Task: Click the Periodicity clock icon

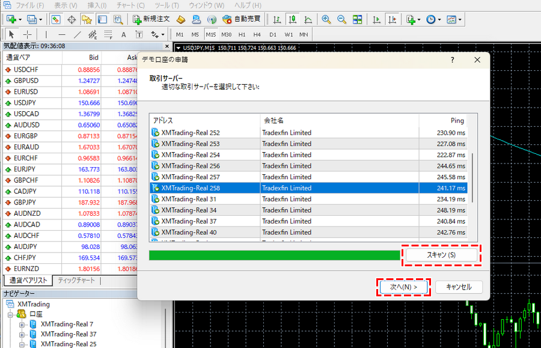Action: pos(430,20)
